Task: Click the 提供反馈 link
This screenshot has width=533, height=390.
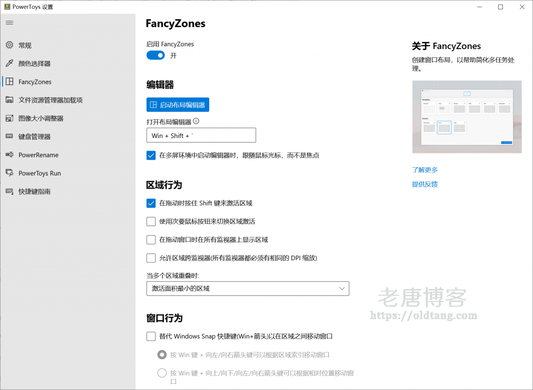Action: coord(425,184)
